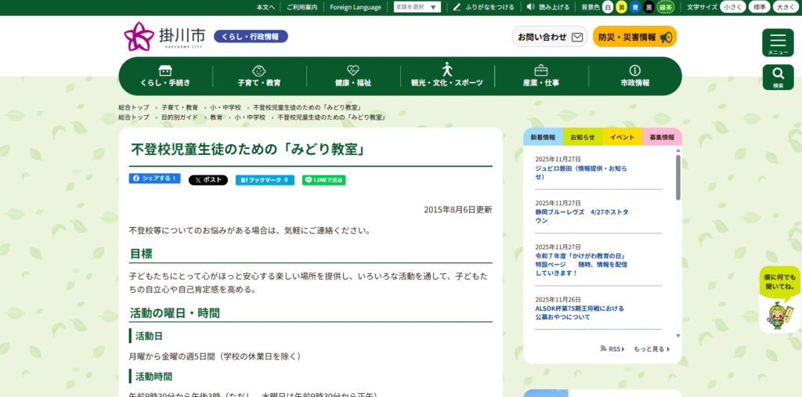
Task: Open the 子育て・教育 baby face icon menu
Action: (259, 76)
